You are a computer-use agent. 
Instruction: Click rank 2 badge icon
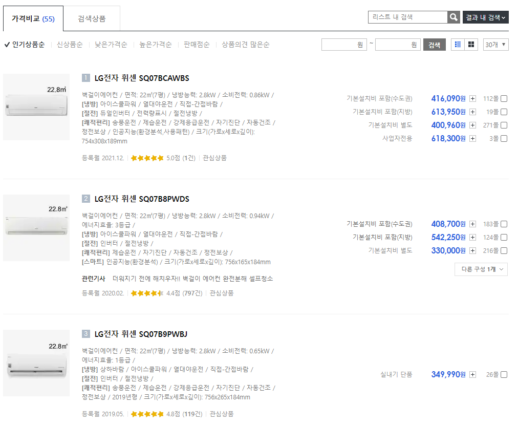tap(86, 199)
